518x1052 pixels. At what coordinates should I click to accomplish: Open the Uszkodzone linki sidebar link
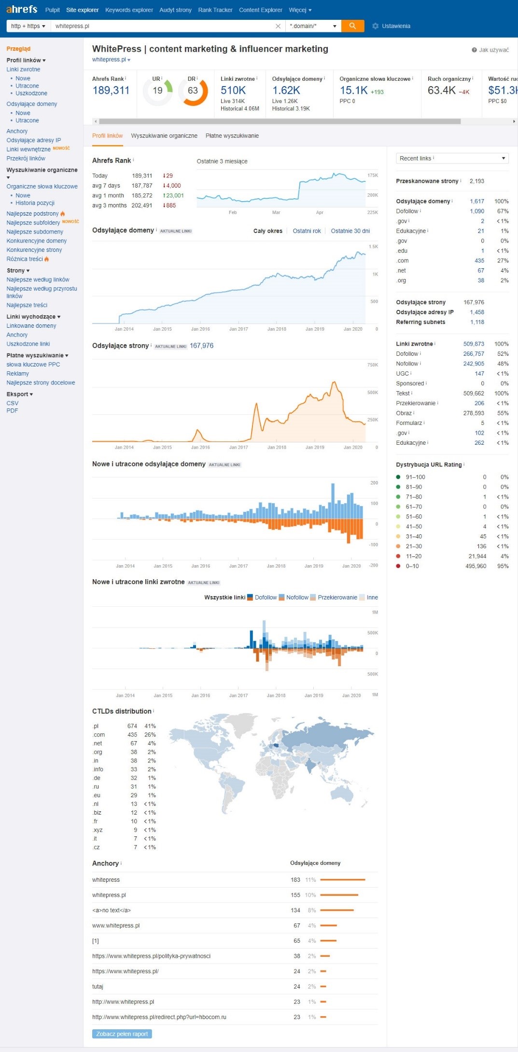point(28,344)
